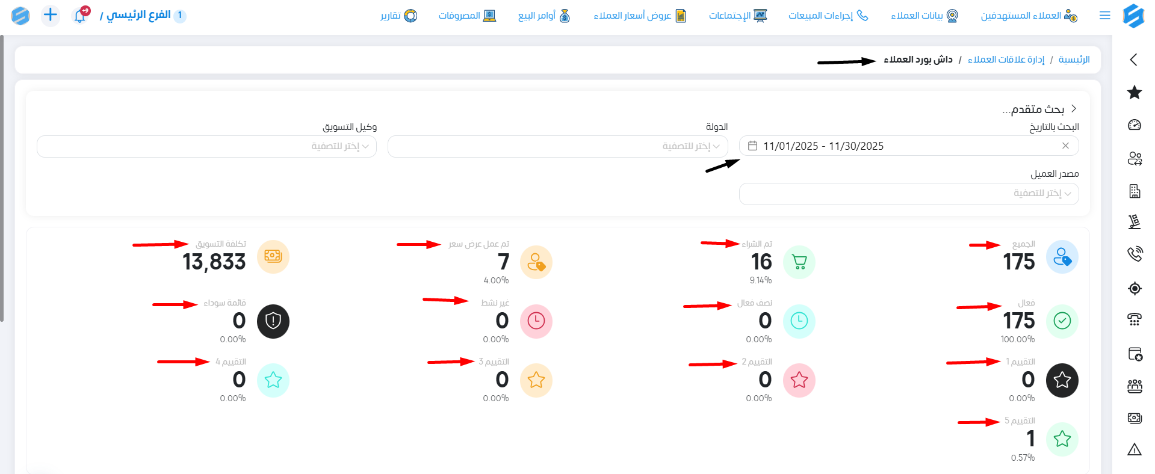Open the dashboard gauge sidebar icon
Image resolution: width=1155 pixels, height=474 pixels.
(x=1134, y=125)
